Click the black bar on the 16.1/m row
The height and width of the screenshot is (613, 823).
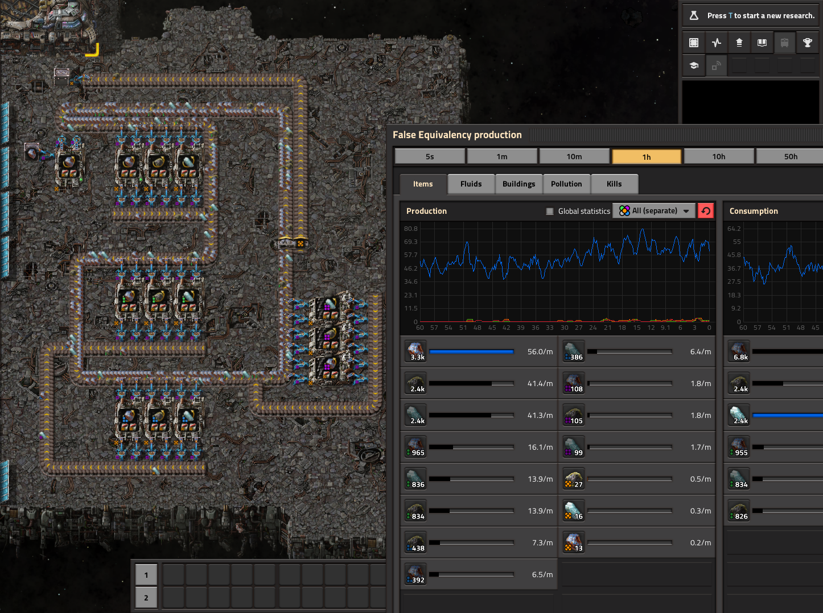pos(471,447)
